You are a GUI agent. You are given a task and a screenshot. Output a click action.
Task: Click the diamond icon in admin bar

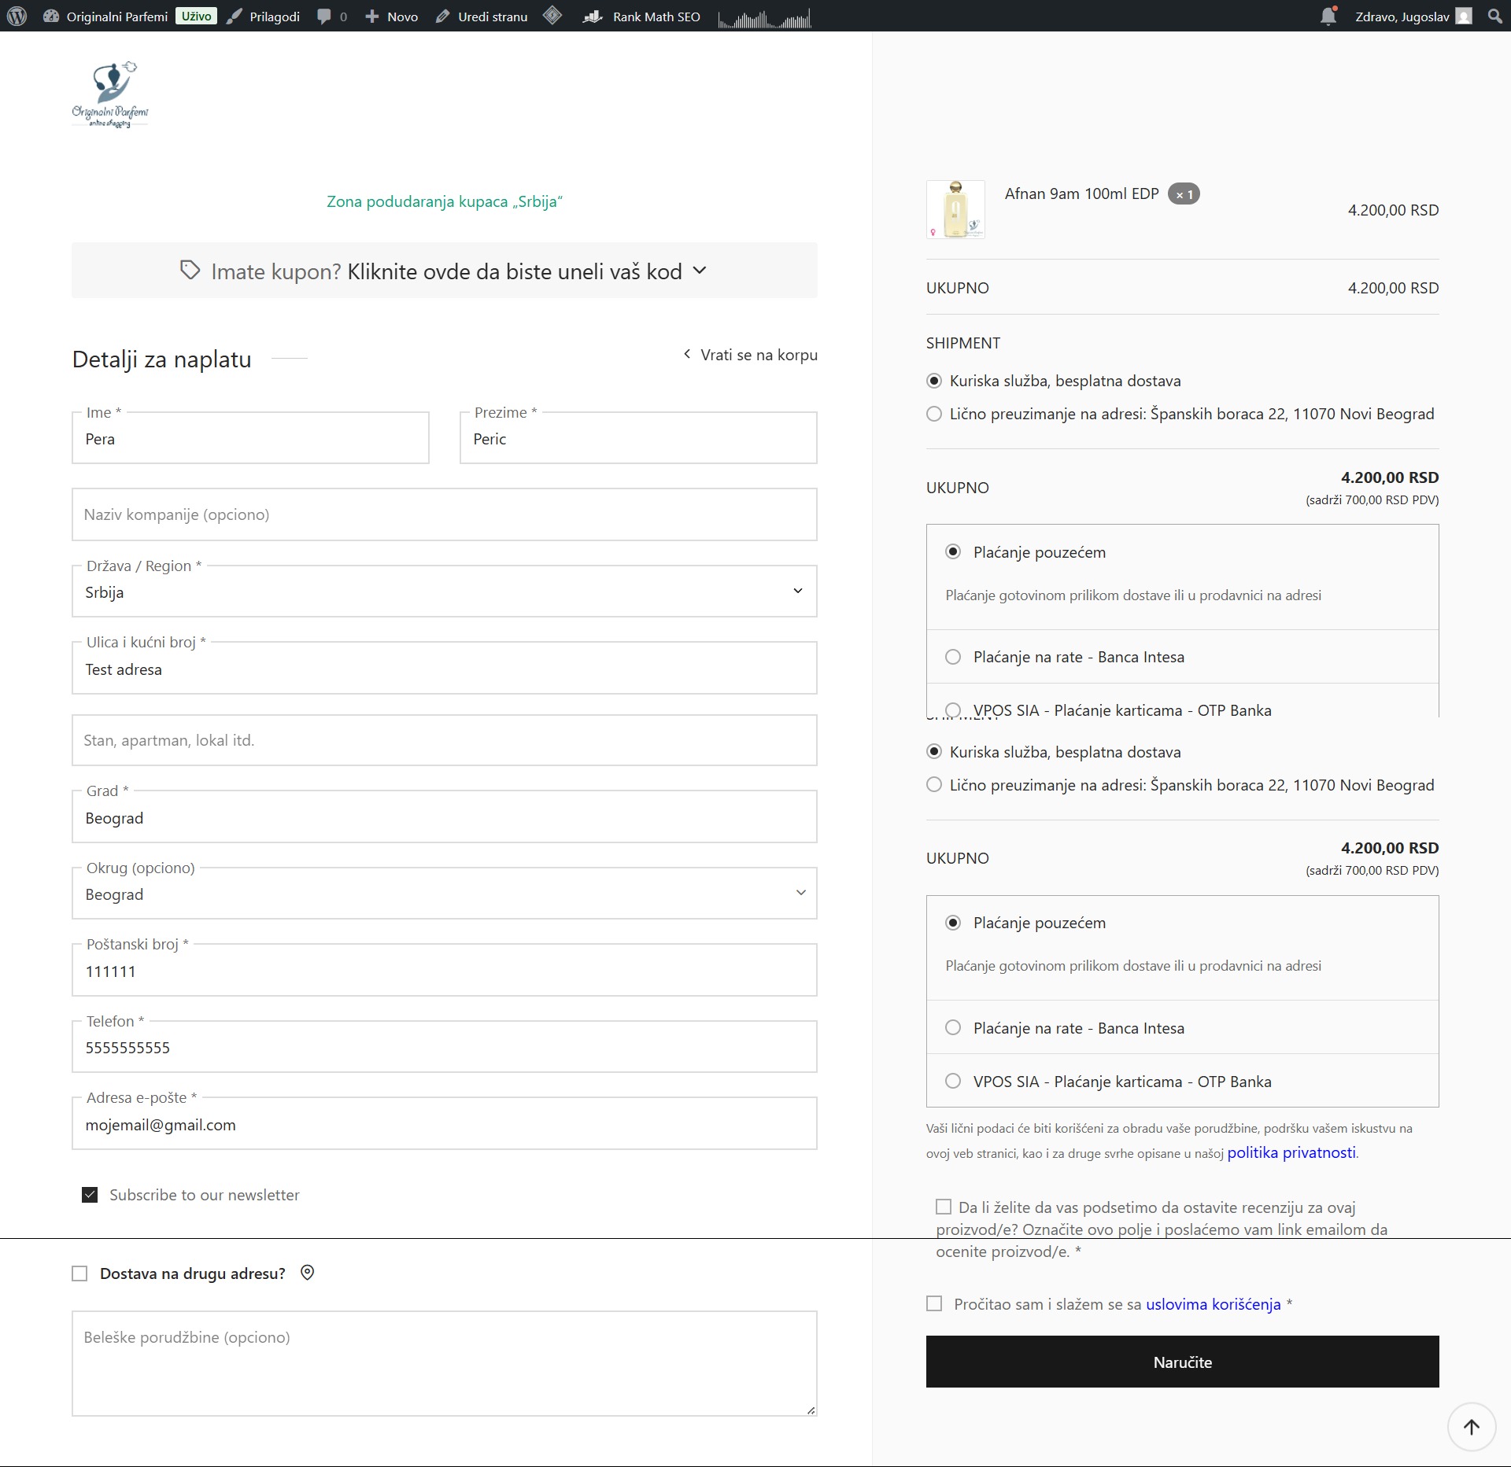pyautogui.click(x=552, y=16)
